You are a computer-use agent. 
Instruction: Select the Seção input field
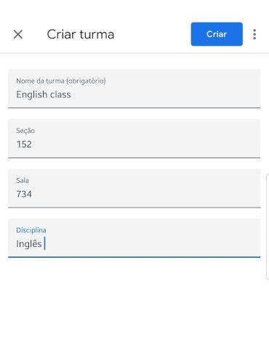click(x=134, y=139)
